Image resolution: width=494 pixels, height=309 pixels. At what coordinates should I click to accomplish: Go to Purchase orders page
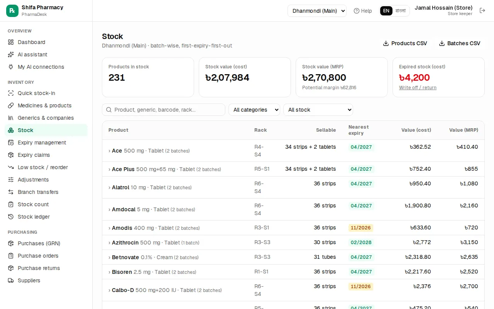tap(46, 256)
